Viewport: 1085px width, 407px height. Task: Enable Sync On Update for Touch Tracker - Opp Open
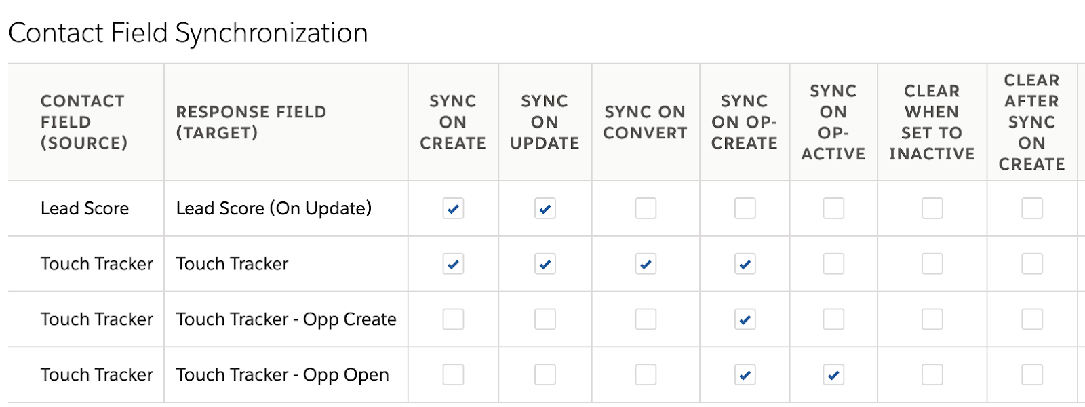545,375
